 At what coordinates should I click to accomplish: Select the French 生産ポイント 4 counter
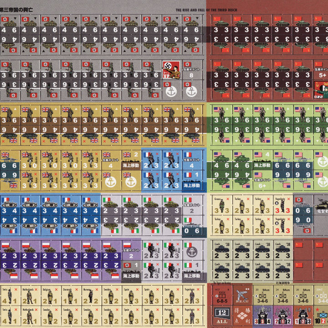tap(191, 160)
